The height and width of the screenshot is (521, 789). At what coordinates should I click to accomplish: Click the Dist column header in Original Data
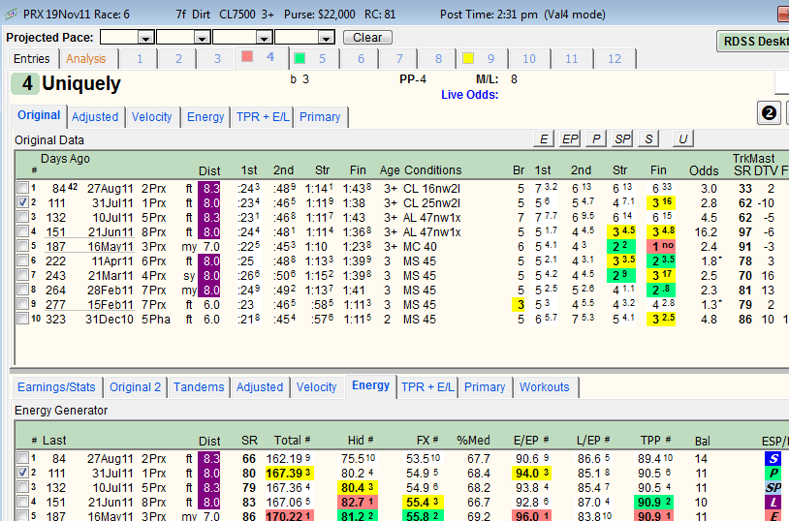(209, 171)
